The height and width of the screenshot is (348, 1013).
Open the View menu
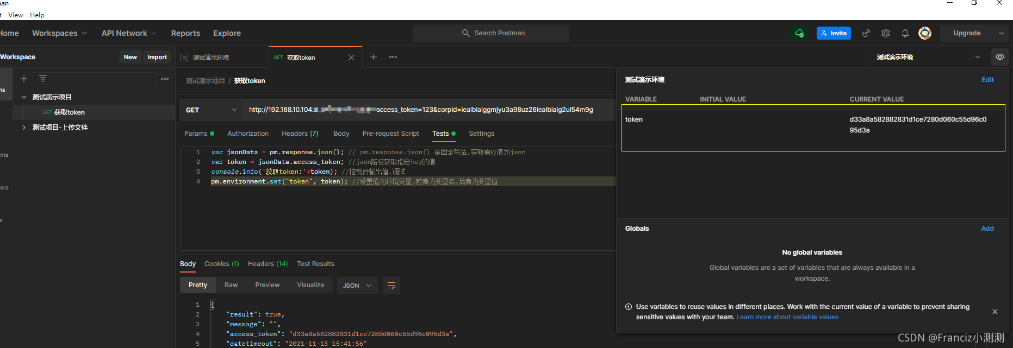(x=16, y=15)
